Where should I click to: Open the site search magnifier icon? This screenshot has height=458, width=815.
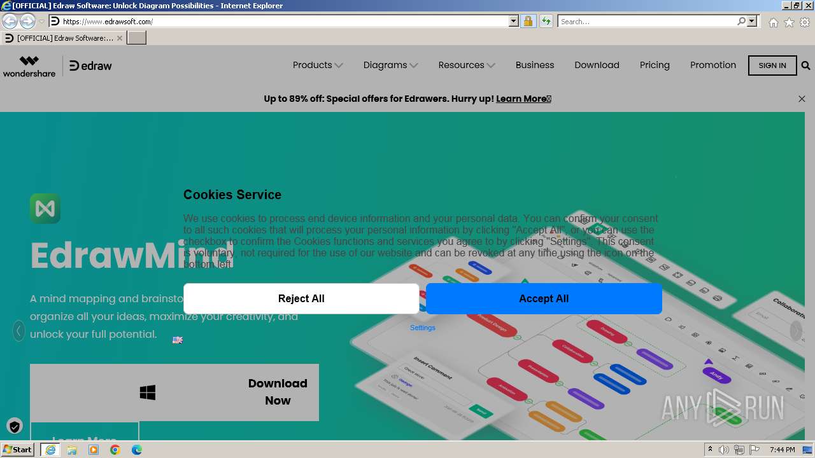point(805,66)
